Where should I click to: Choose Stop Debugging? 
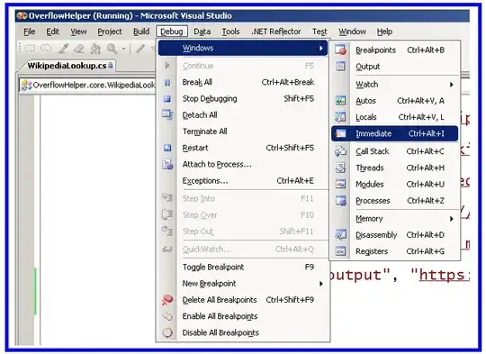pos(243,99)
